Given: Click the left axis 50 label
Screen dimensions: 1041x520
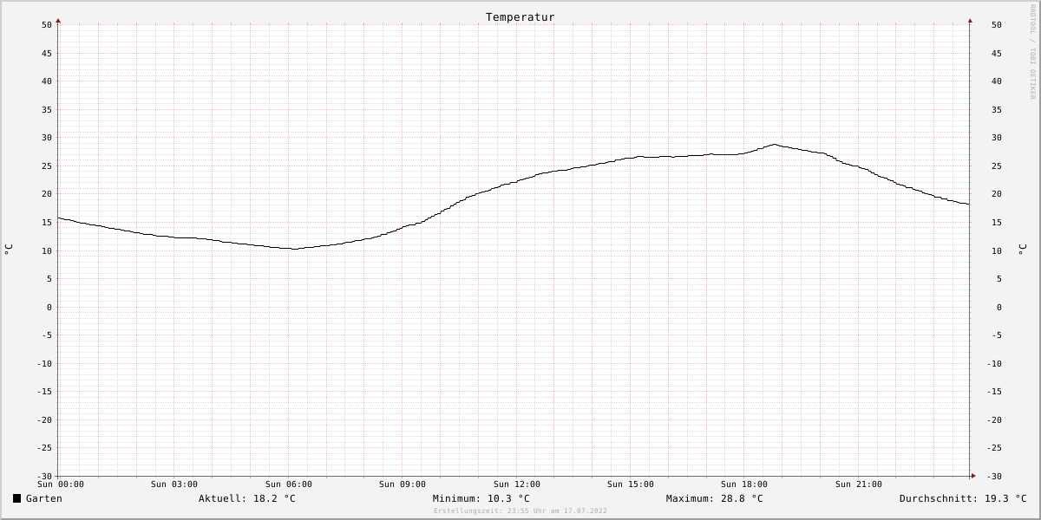Looking at the screenshot, I should (47, 25).
